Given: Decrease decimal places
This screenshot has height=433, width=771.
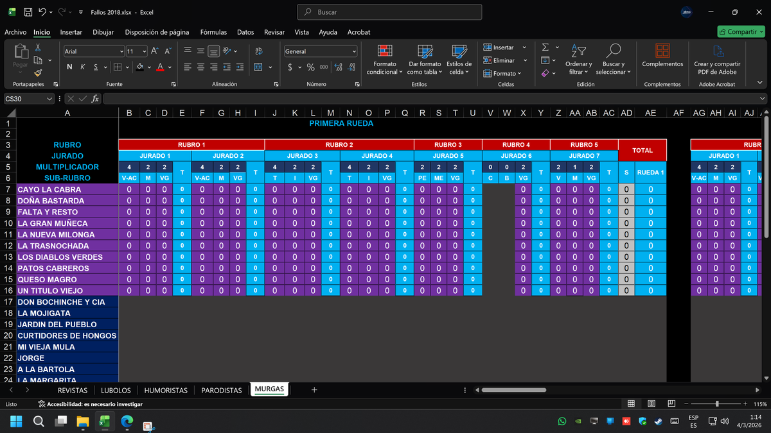Looking at the screenshot, I should coord(351,67).
